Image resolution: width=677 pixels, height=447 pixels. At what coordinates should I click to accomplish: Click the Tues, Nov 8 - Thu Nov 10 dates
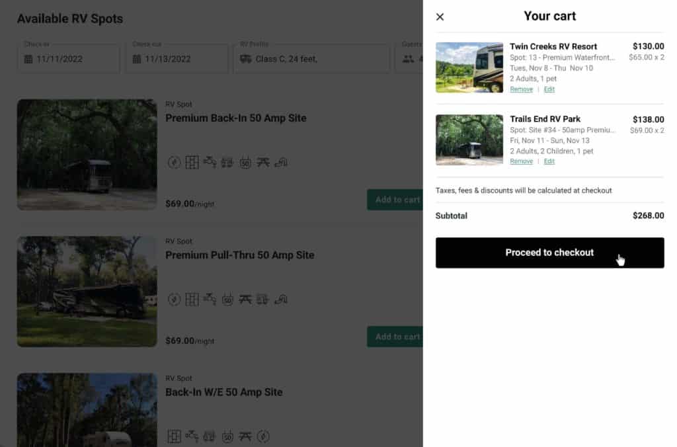pyautogui.click(x=551, y=68)
